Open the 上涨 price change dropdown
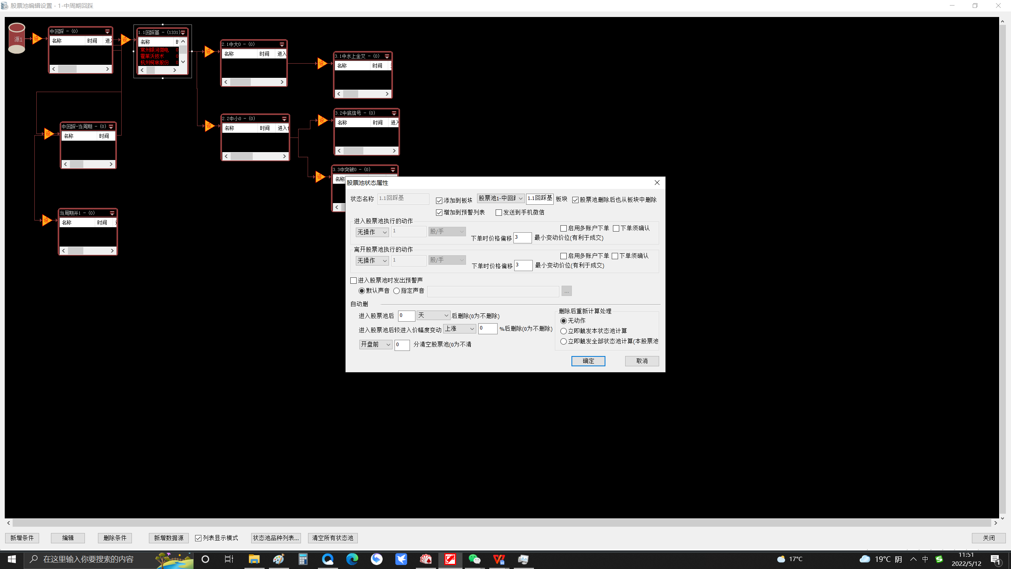 [459, 329]
